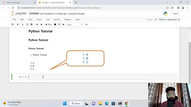Click the largest Python Tutorial heading
Viewport: 191px width, 107px height.
[41, 31]
